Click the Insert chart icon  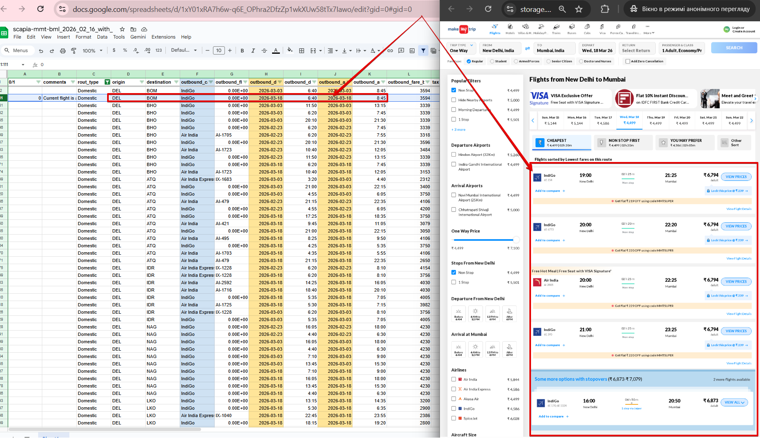click(x=412, y=50)
